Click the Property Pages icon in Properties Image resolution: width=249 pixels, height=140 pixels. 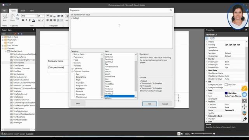(213, 38)
